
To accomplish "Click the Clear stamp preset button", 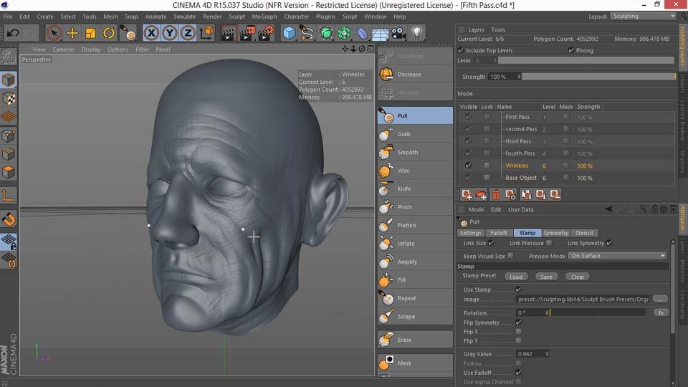I will (578, 277).
